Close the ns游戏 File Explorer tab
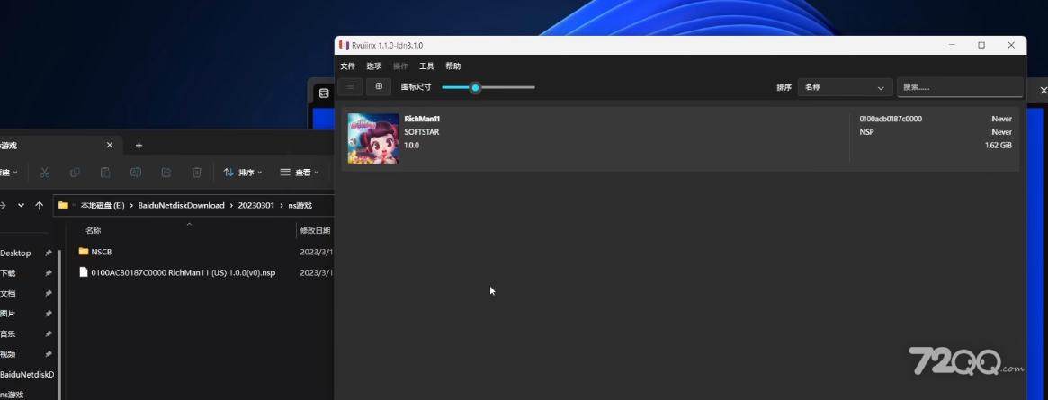The width and height of the screenshot is (1048, 400). pyautogui.click(x=110, y=145)
